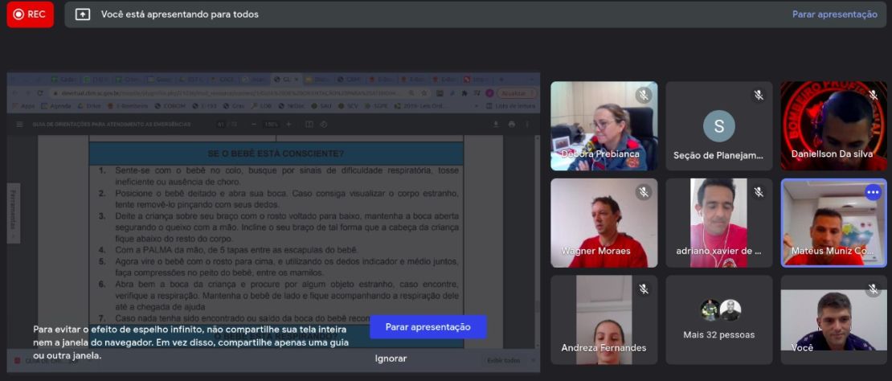Open 'Agenda' bookmark in shared browser
The image size is (892, 381).
[x=56, y=106]
